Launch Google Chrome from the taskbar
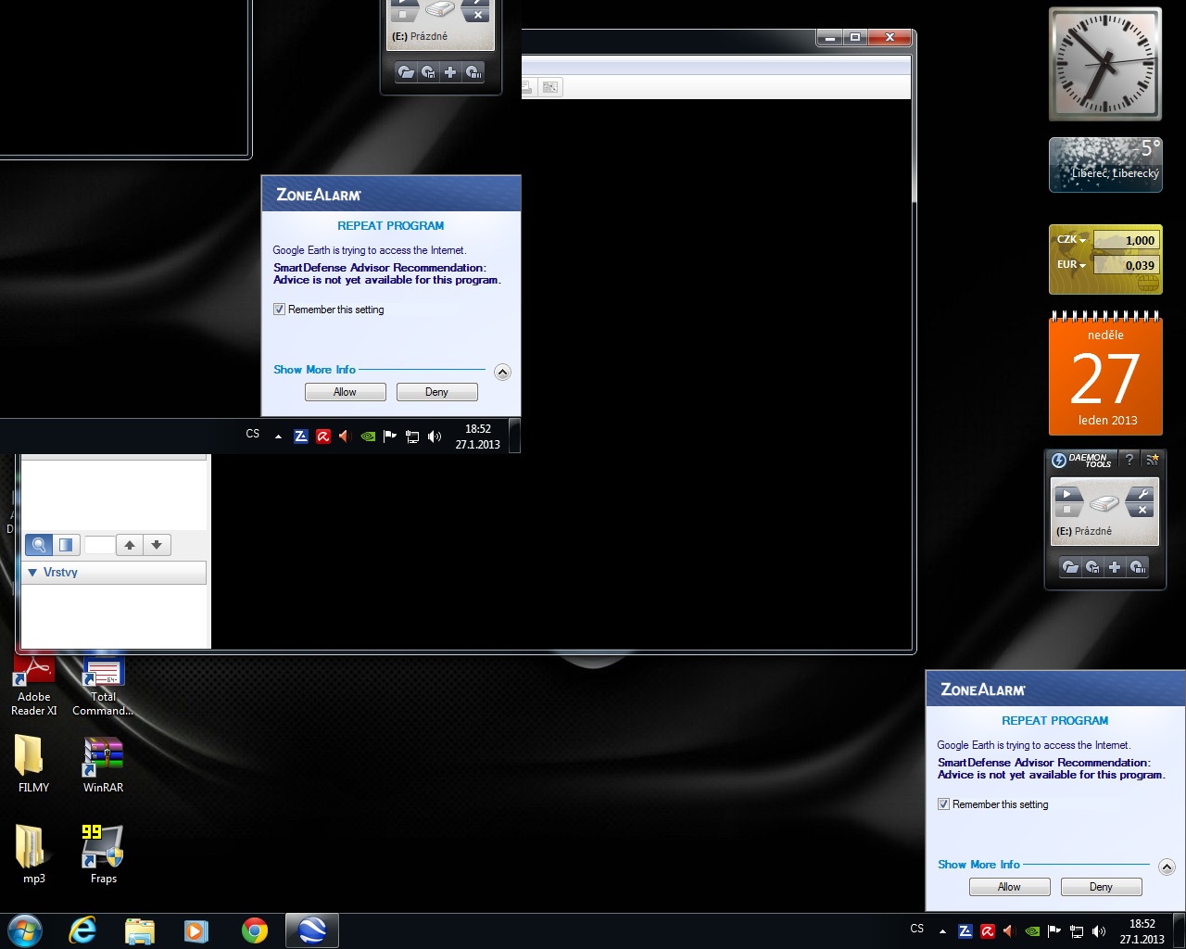The height and width of the screenshot is (949, 1186). pos(254,930)
